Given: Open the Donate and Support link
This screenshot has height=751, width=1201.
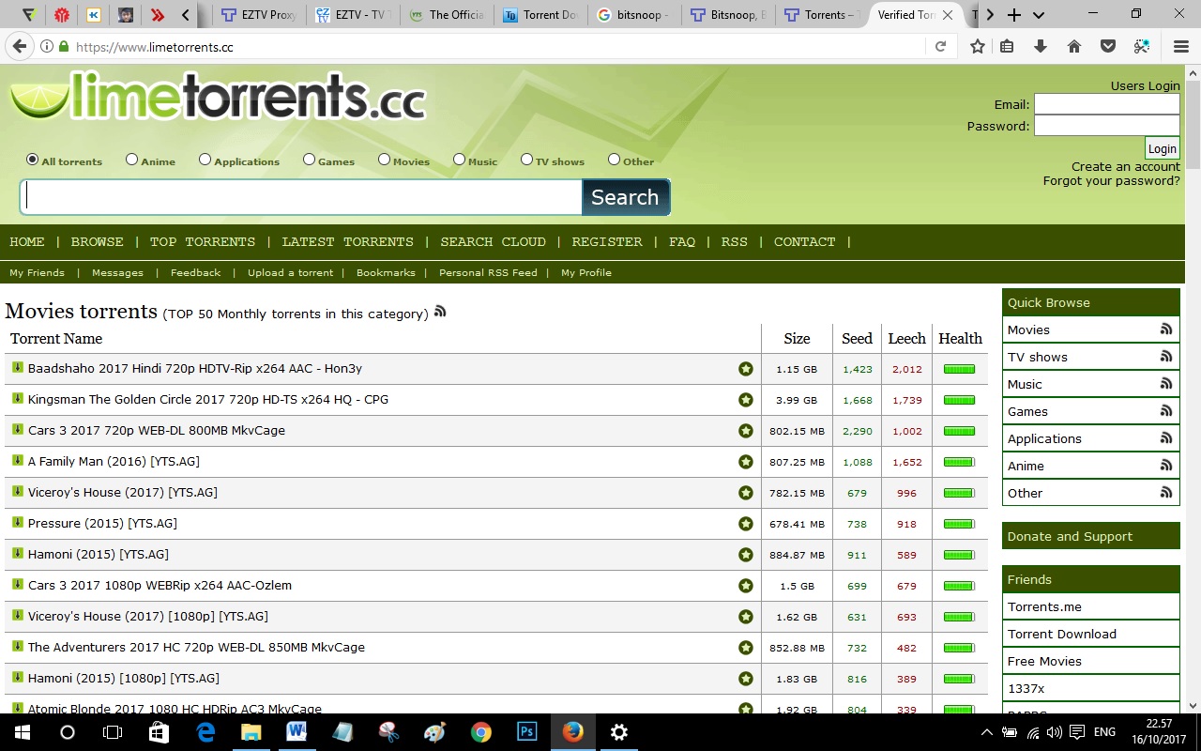Looking at the screenshot, I should tap(1090, 536).
